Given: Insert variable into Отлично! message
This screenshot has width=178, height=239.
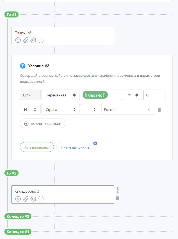Looking at the screenshot, I should 41,40.
